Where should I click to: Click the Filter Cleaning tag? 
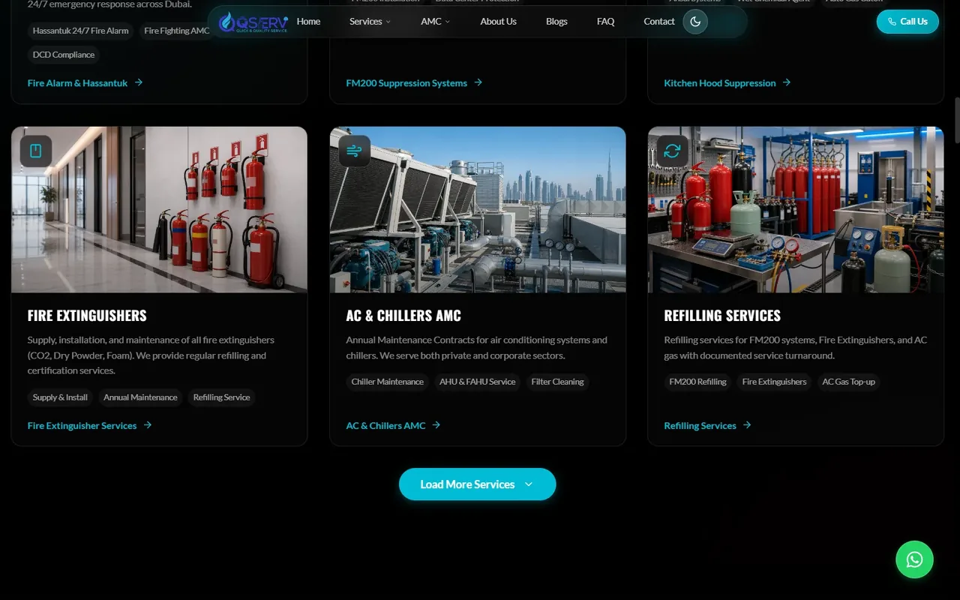point(557,382)
